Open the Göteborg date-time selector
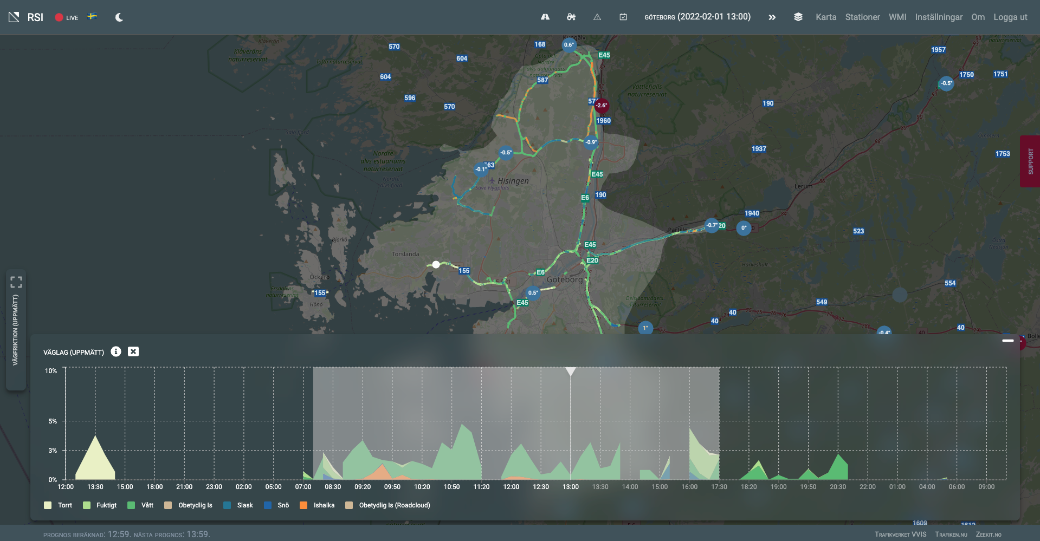 point(697,17)
